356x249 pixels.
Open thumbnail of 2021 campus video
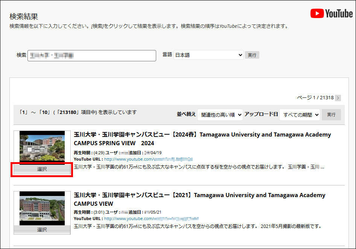click(x=42, y=208)
